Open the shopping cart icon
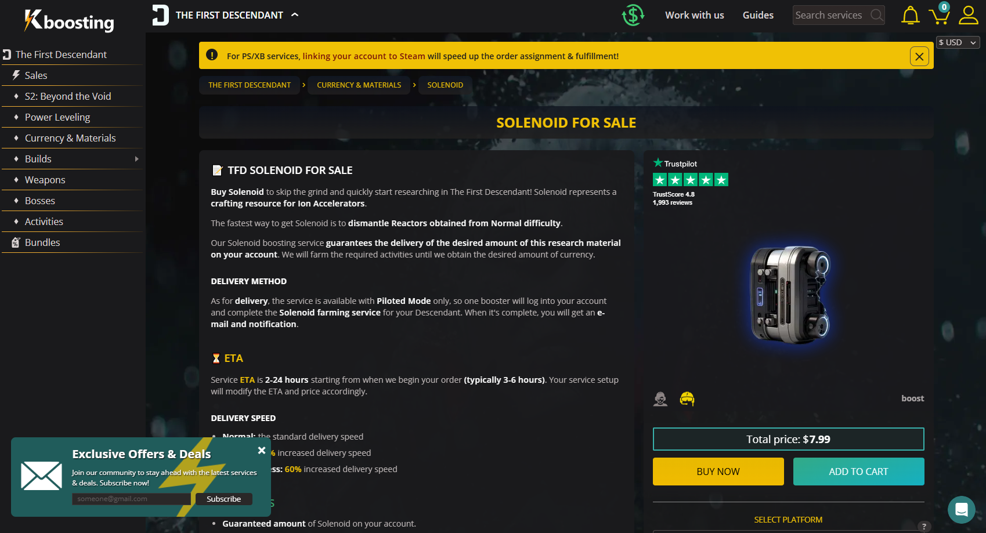Screen dimensions: 986x533 tap(939, 14)
